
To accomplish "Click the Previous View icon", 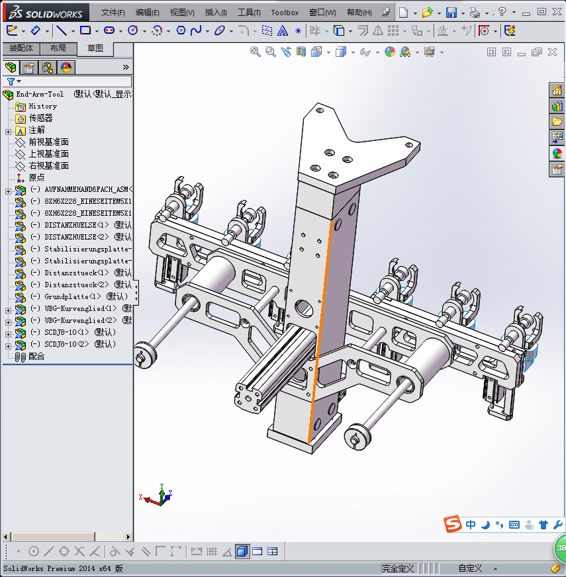I will [286, 52].
